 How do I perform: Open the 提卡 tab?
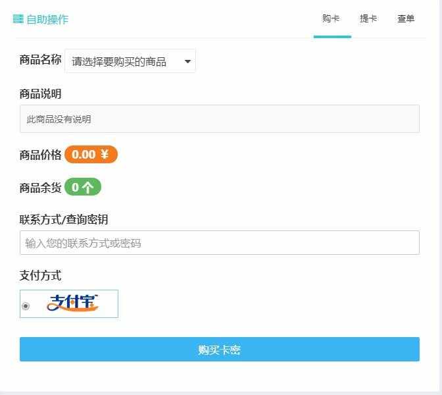tap(368, 18)
